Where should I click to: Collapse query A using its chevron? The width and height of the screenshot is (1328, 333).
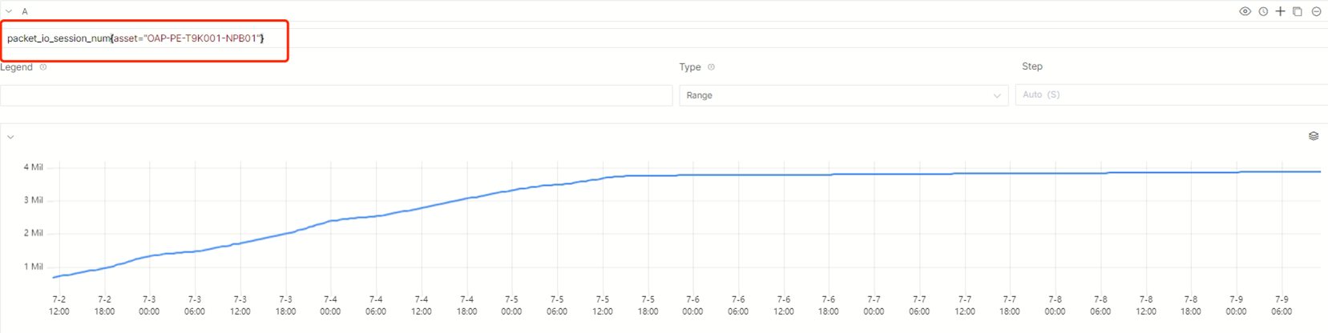point(9,11)
